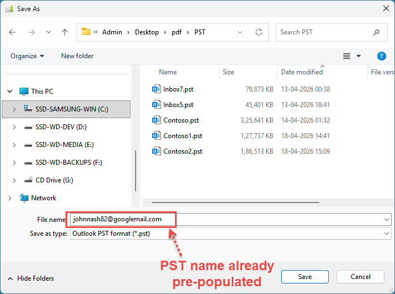Expand the Network tree node
The width and height of the screenshot is (395, 294).
click(10, 198)
